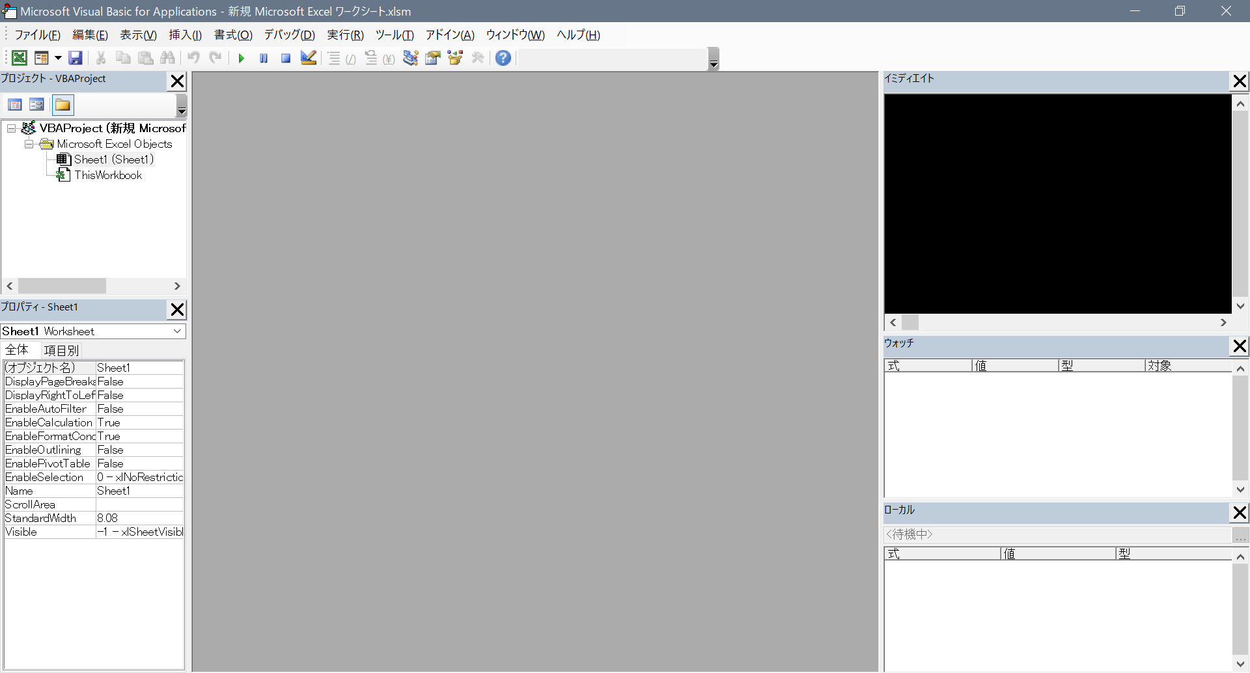Click the (/) toolbar icon
The image size is (1250, 673).
point(351,59)
